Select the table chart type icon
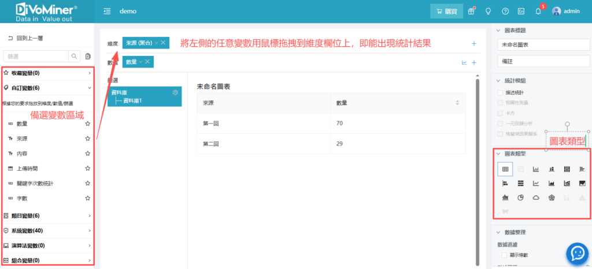 [x=505, y=169]
